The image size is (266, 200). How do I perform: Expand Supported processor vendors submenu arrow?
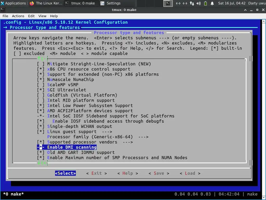[128, 142]
